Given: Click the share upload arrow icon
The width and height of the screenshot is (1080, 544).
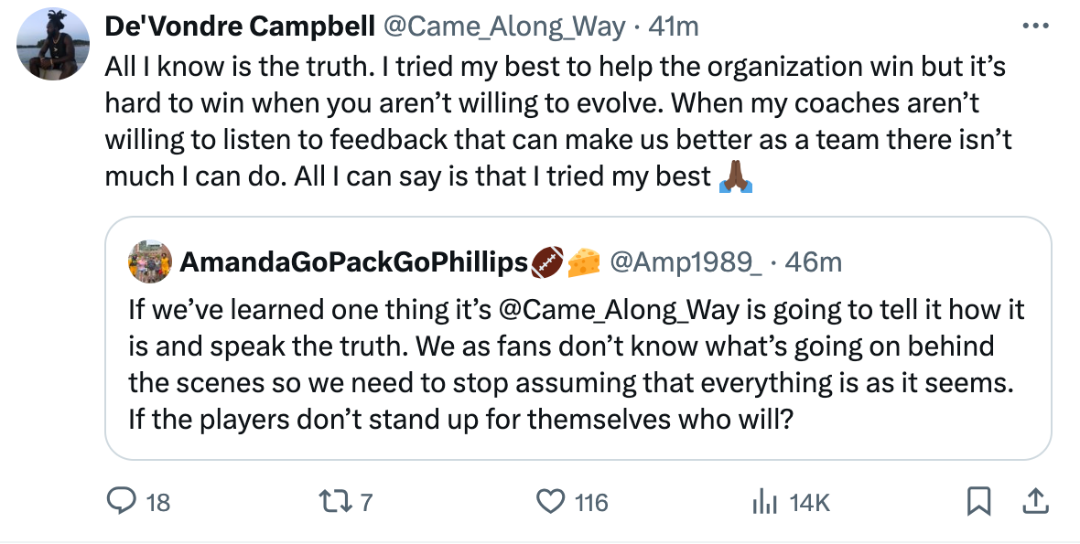Looking at the screenshot, I should tap(1035, 500).
